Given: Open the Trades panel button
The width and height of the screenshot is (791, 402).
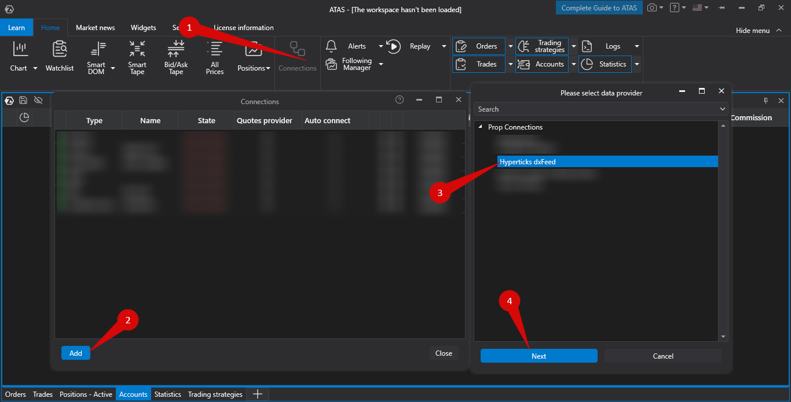Looking at the screenshot, I should (x=479, y=64).
